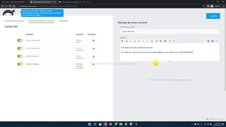Disable the Success Message action toggle

pyautogui.click(x=20, y=64)
